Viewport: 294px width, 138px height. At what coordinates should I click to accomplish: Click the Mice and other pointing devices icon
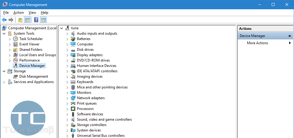[73, 87]
